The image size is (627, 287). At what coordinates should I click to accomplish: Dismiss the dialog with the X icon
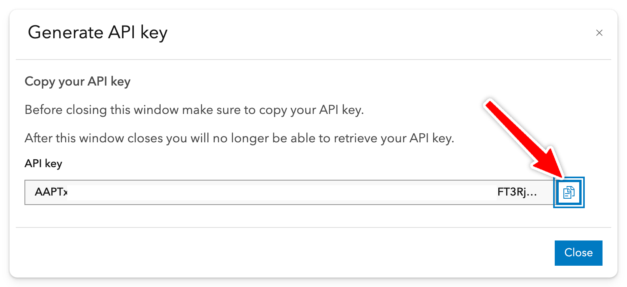599,33
